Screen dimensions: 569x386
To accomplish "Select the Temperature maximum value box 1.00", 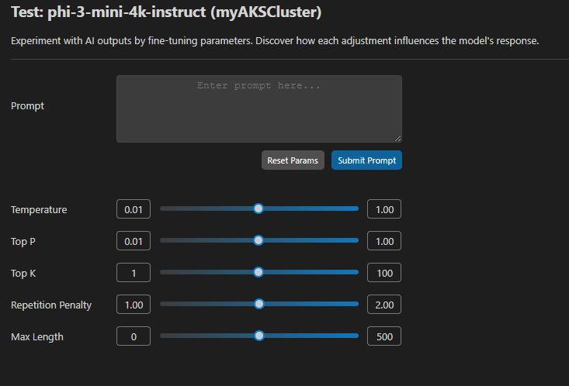I will [x=384, y=209].
